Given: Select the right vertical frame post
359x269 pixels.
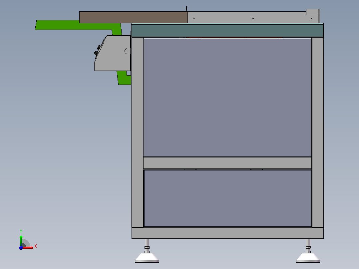Looking at the screenshot, I should [318, 132].
